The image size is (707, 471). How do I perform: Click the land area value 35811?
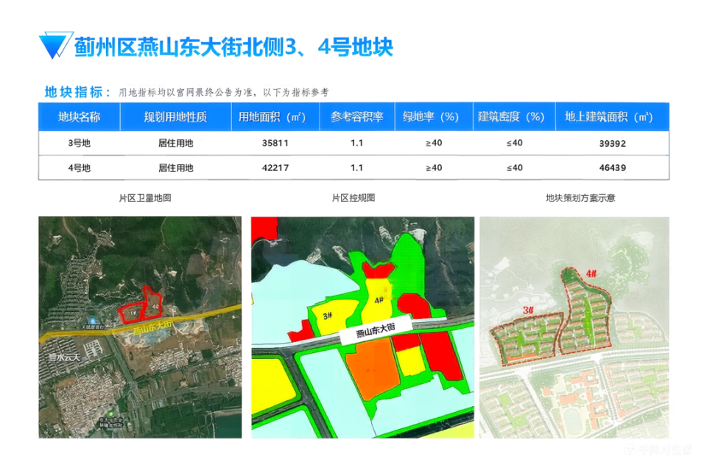point(275,143)
